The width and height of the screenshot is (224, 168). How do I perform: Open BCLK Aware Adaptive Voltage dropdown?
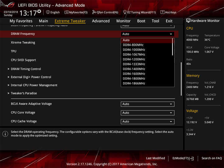(147, 104)
